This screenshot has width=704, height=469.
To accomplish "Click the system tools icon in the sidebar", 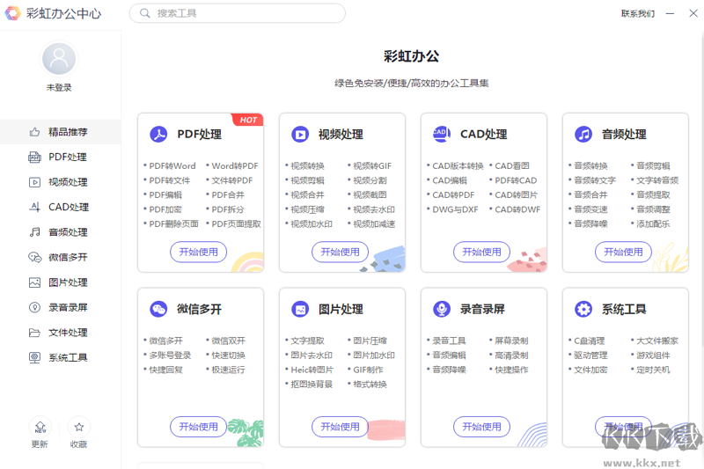I will 34,358.
